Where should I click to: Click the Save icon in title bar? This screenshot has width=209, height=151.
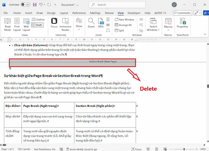pyautogui.click(x=35, y=5)
